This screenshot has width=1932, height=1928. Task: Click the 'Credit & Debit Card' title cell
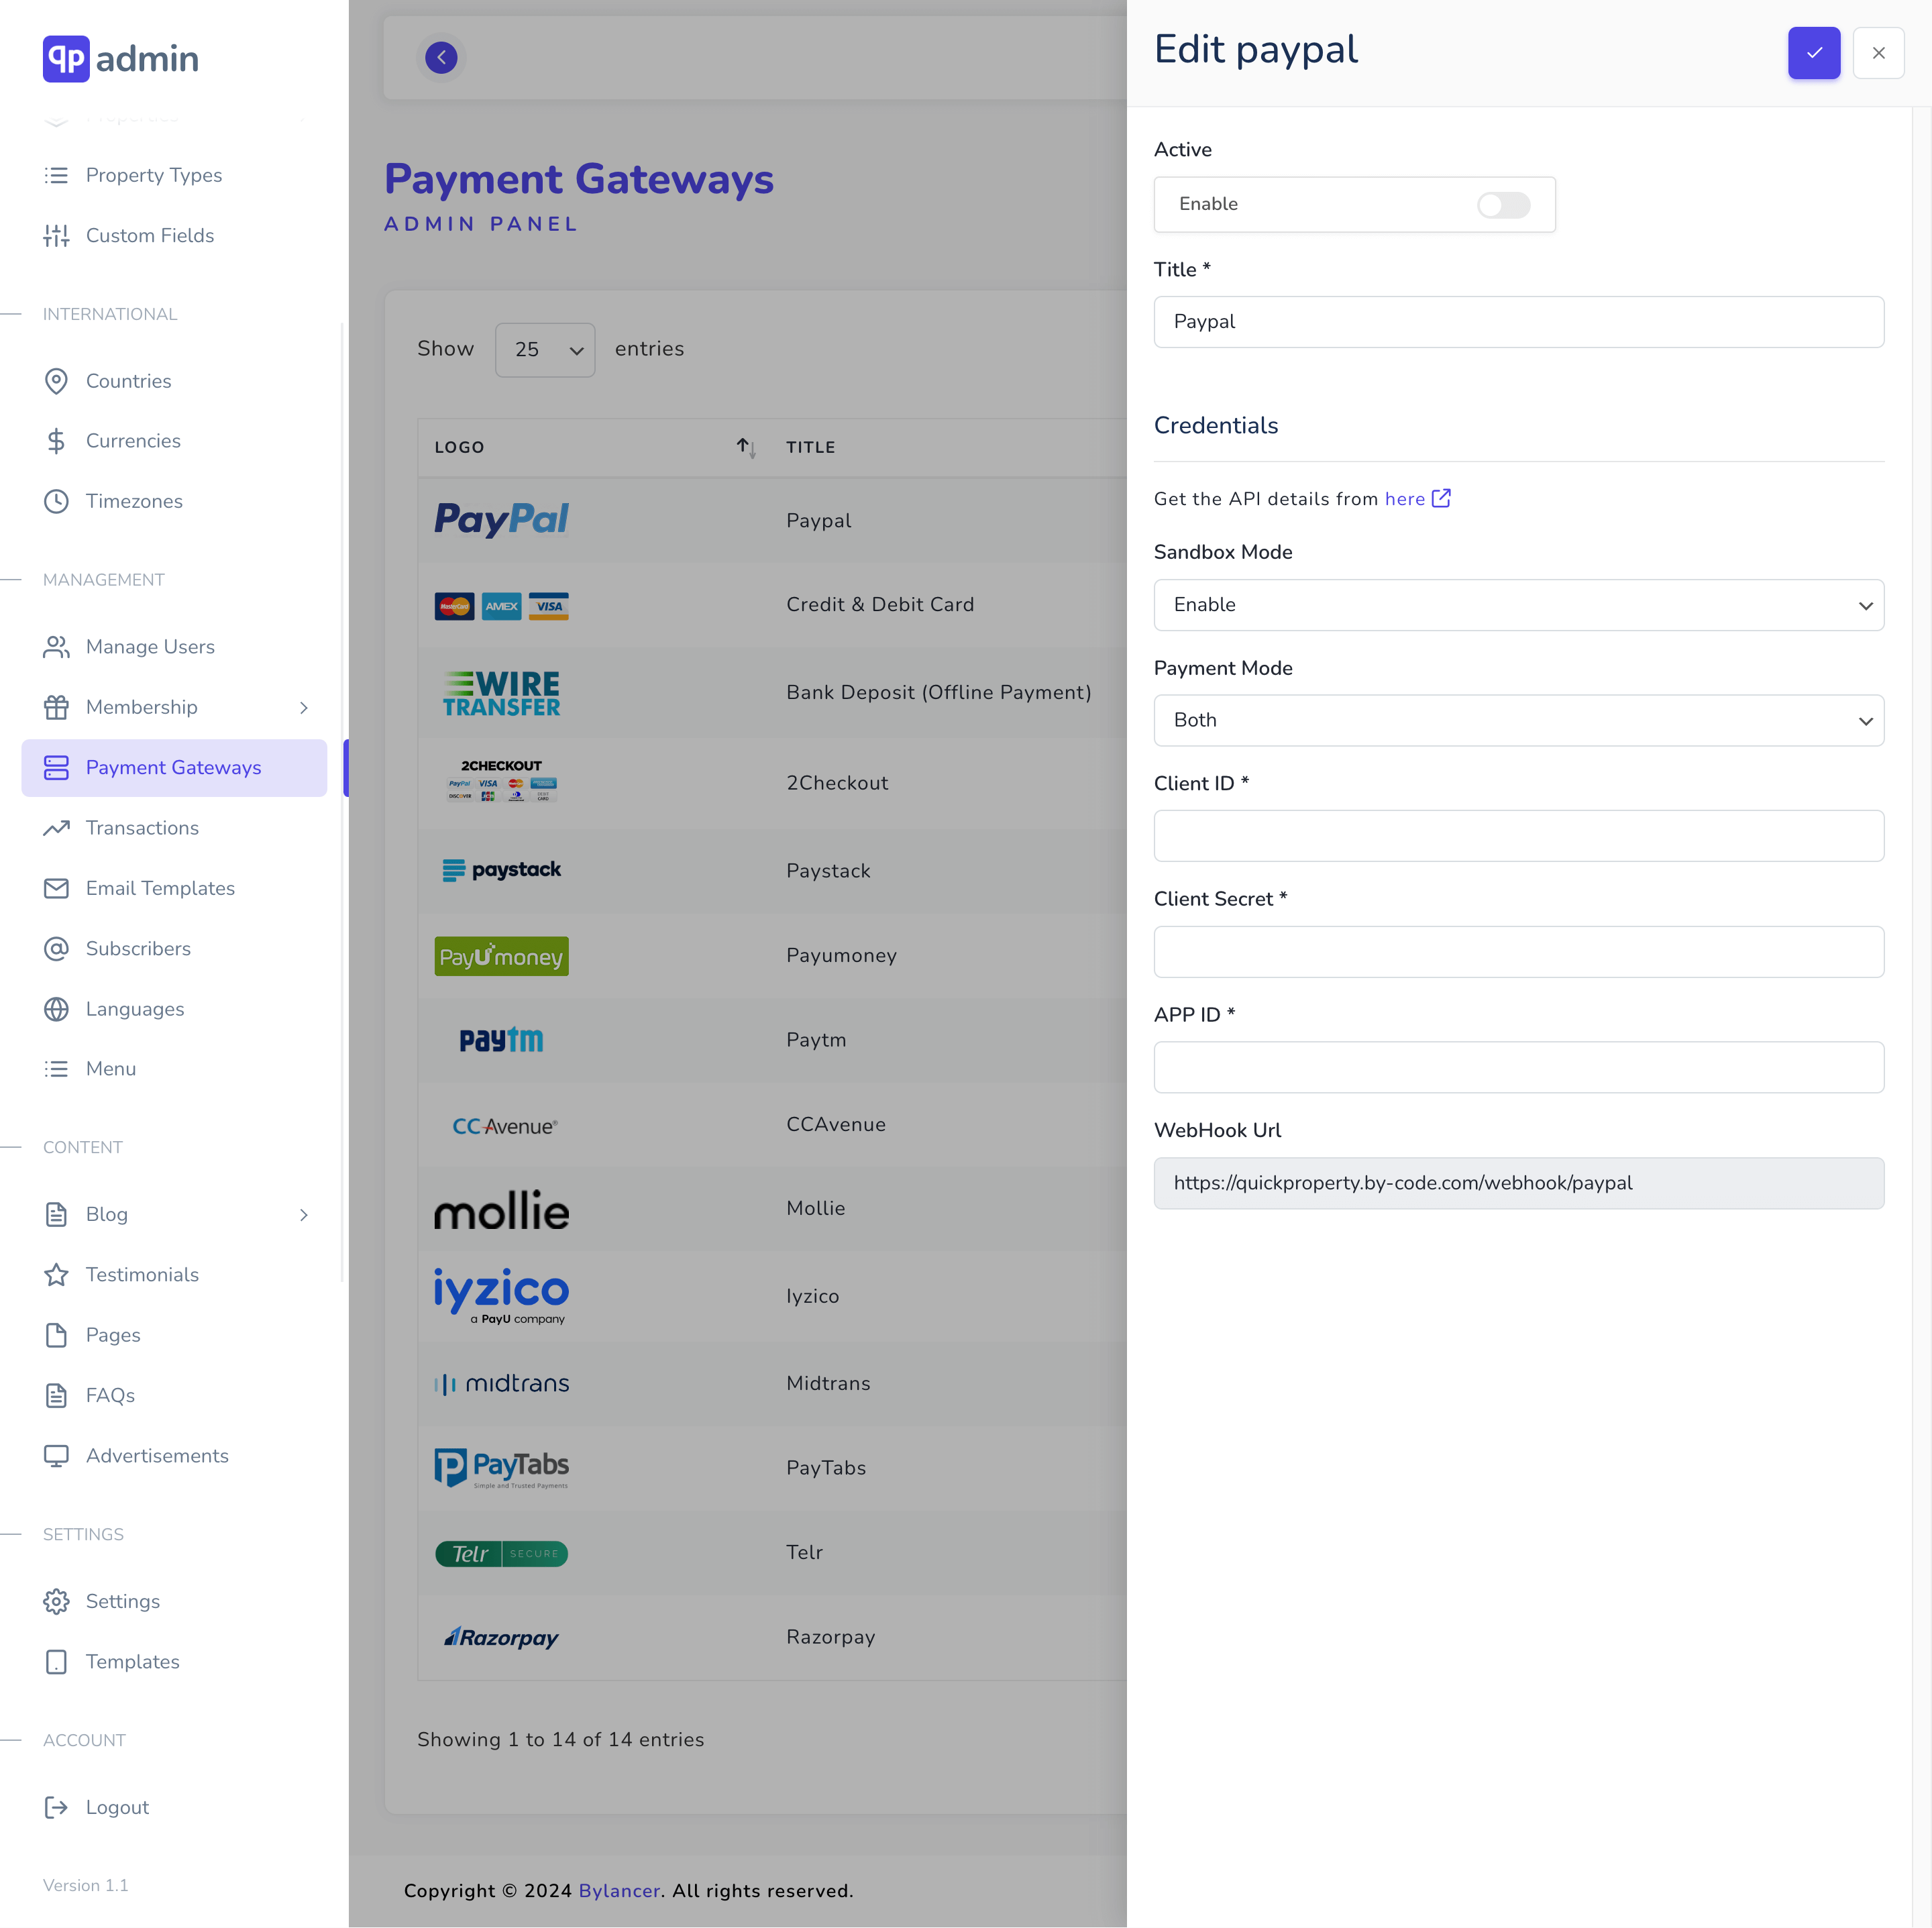pyautogui.click(x=880, y=604)
